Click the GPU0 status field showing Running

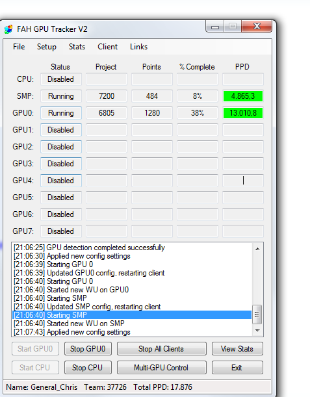point(61,113)
